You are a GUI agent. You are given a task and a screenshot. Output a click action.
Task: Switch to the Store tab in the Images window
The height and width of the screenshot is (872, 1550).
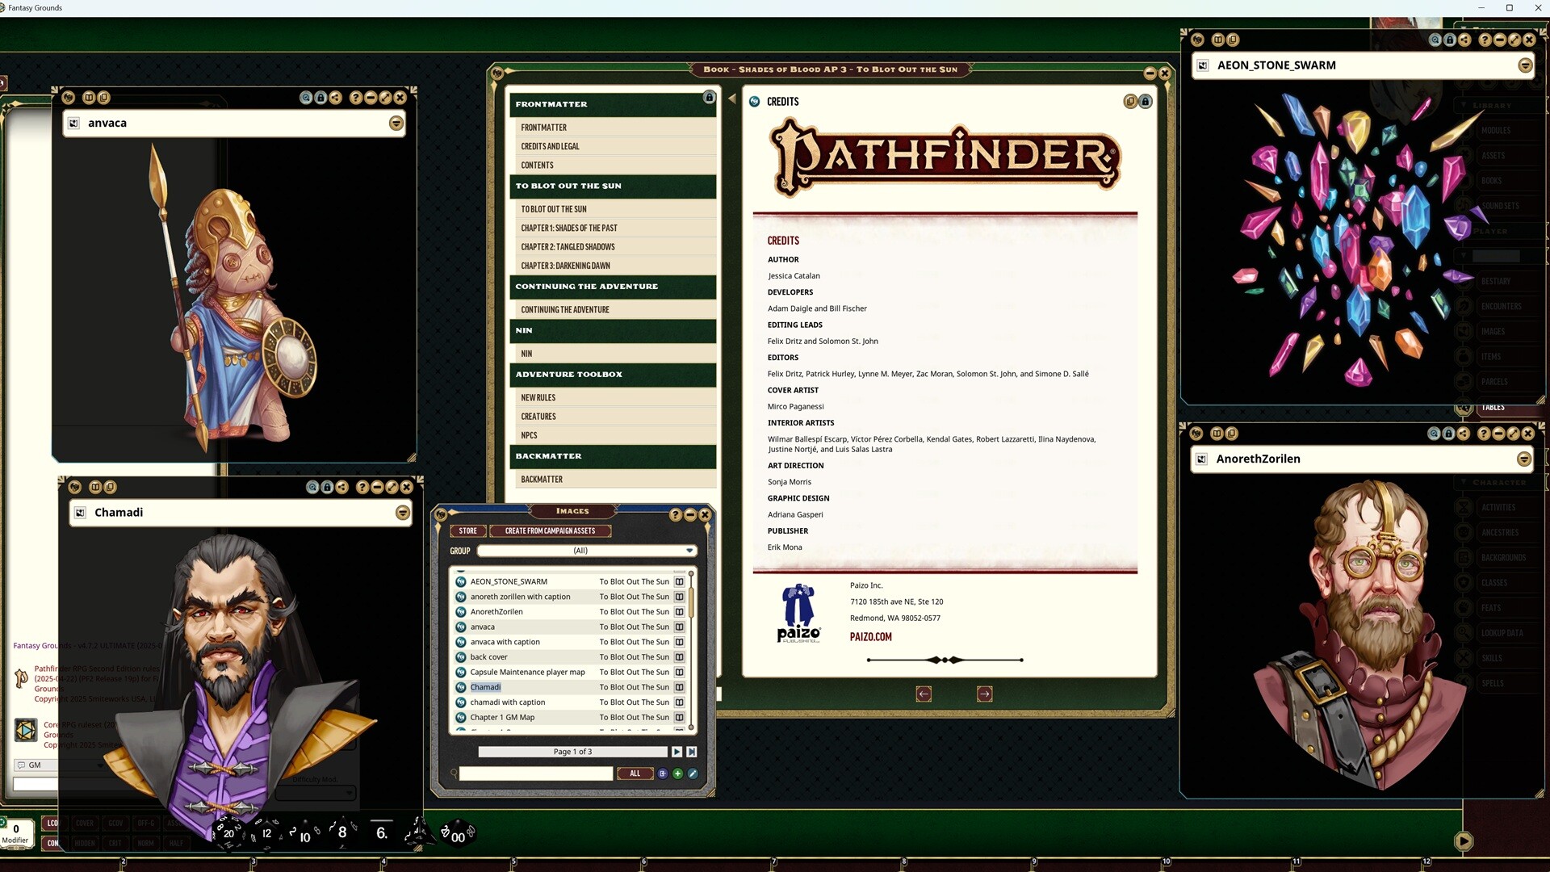pos(467,530)
